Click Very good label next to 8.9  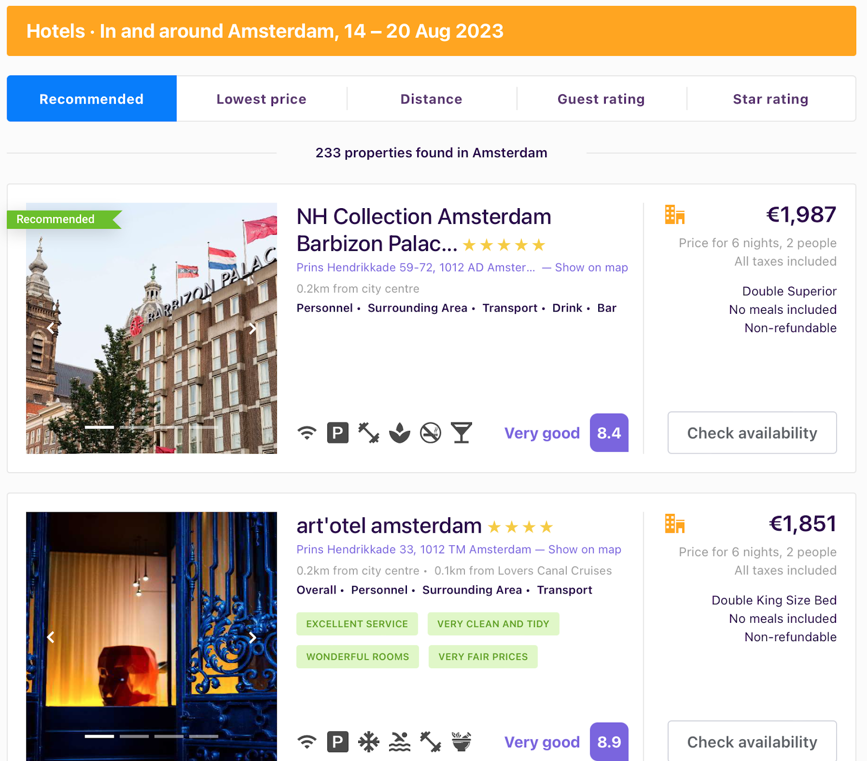click(x=542, y=741)
